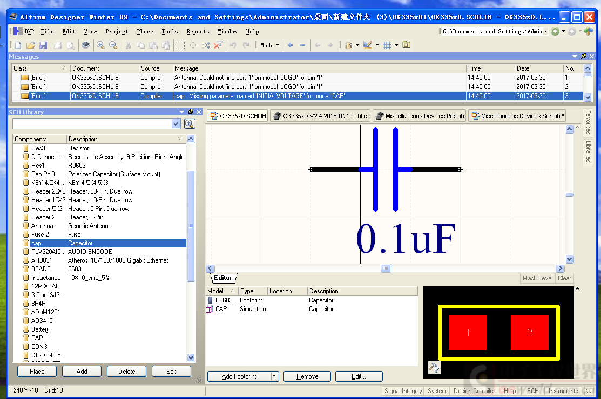Click the print toolbar icon
Image resolution: width=601 pixels, height=399 pixels.
58,45
